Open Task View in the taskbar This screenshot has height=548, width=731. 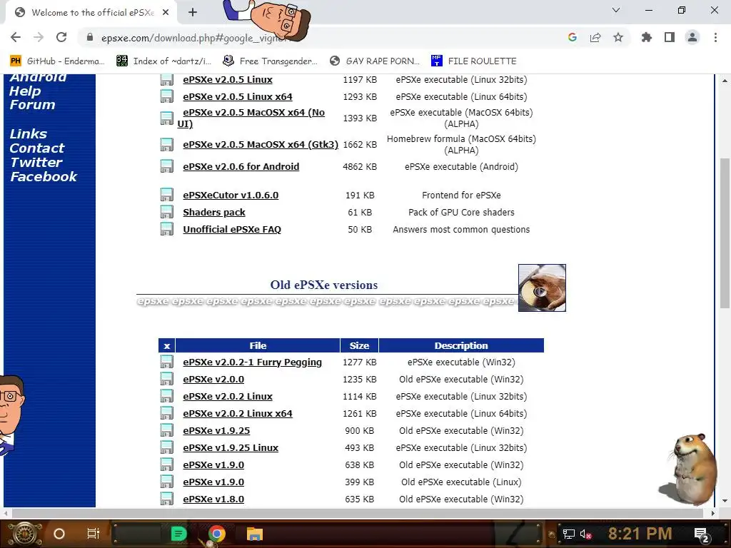tap(94, 534)
